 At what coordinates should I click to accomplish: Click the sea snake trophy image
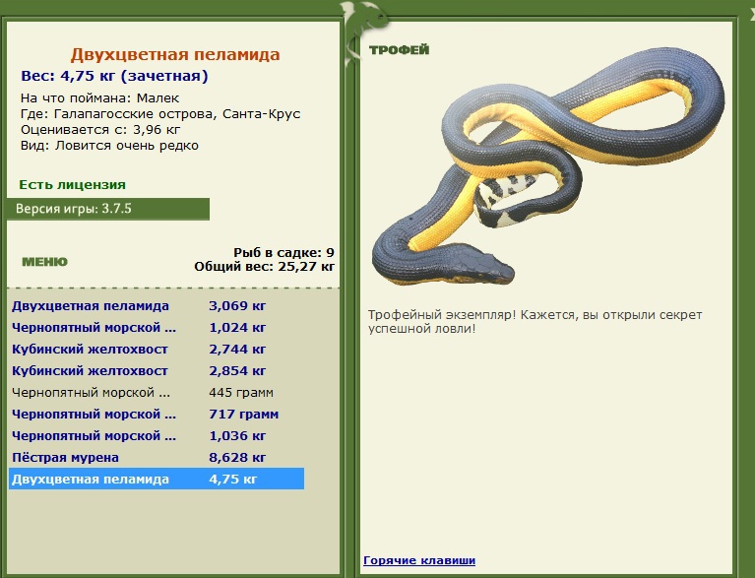click(548, 167)
